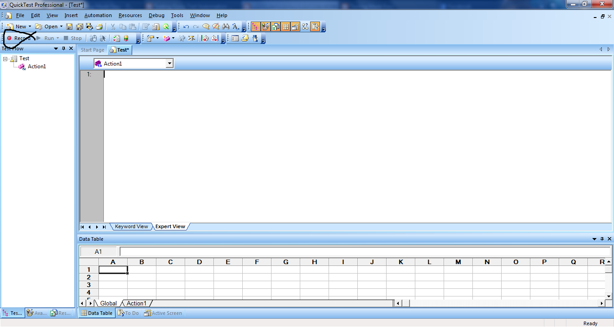Click the Open button in the toolbar
614x327 pixels.
click(x=47, y=27)
